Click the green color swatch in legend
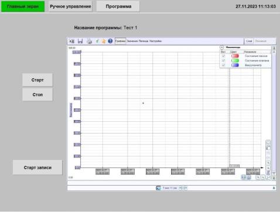Image resolution: width=280 pixels, height=212 pixels. [x=235, y=60]
